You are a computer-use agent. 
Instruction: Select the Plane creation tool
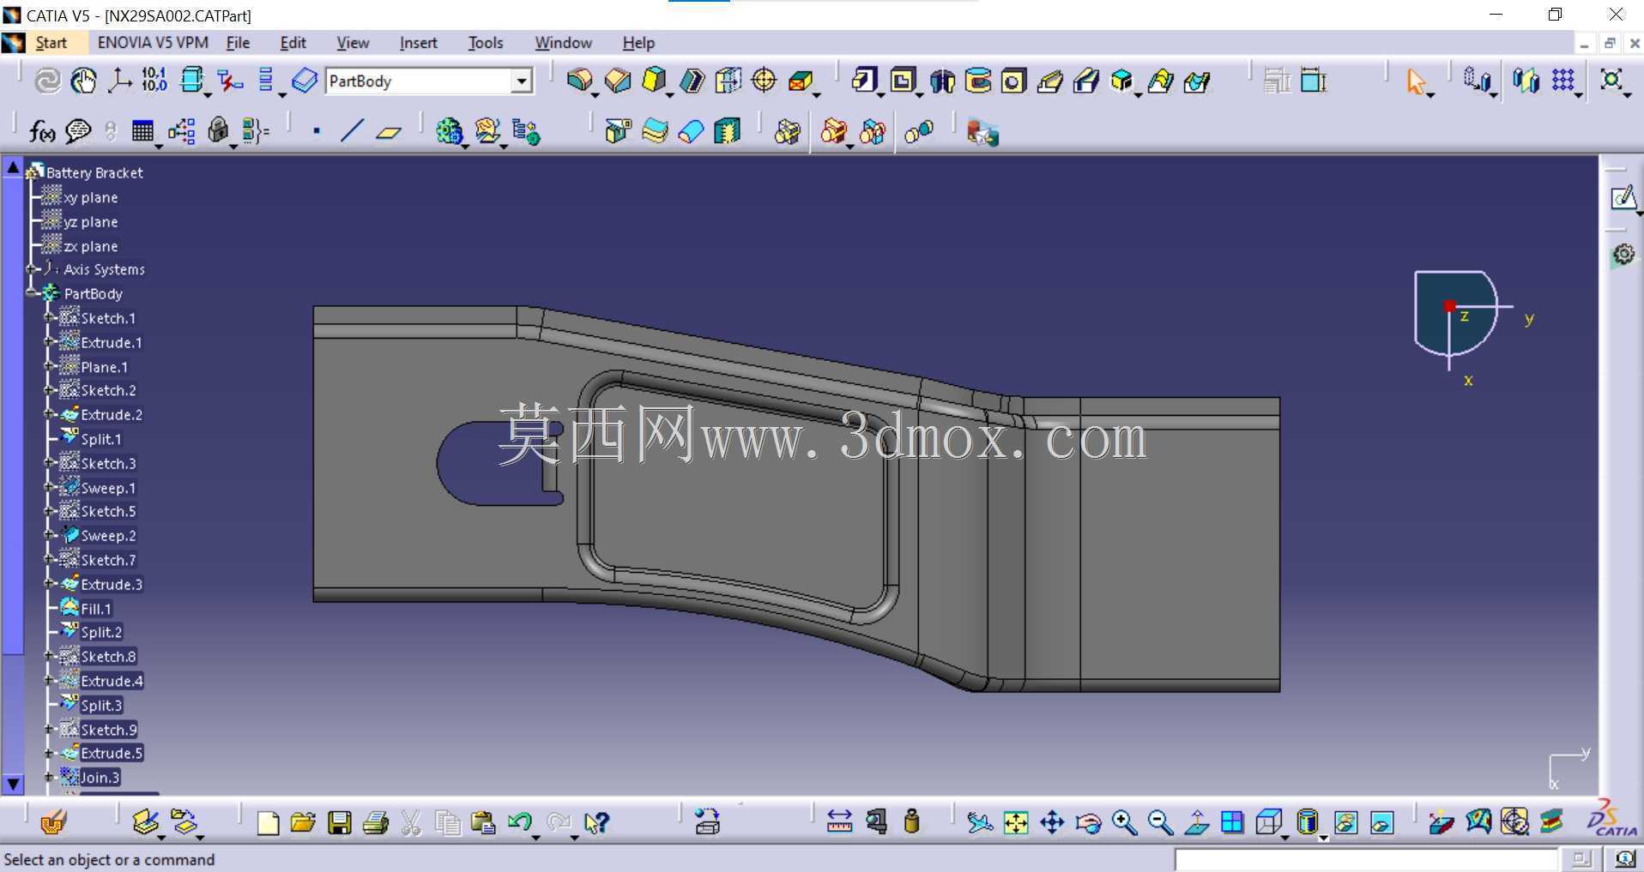click(389, 132)
